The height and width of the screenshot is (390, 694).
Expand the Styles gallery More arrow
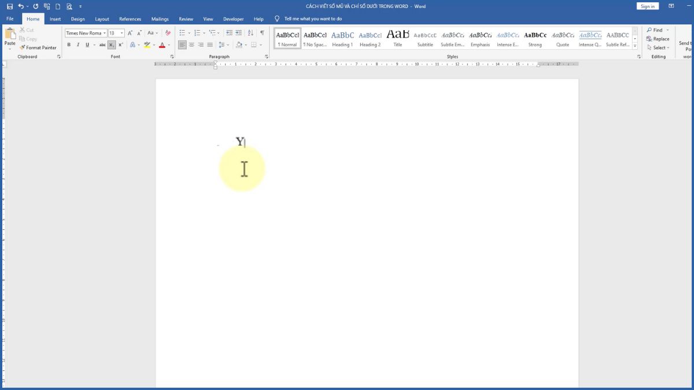(635, 46)
